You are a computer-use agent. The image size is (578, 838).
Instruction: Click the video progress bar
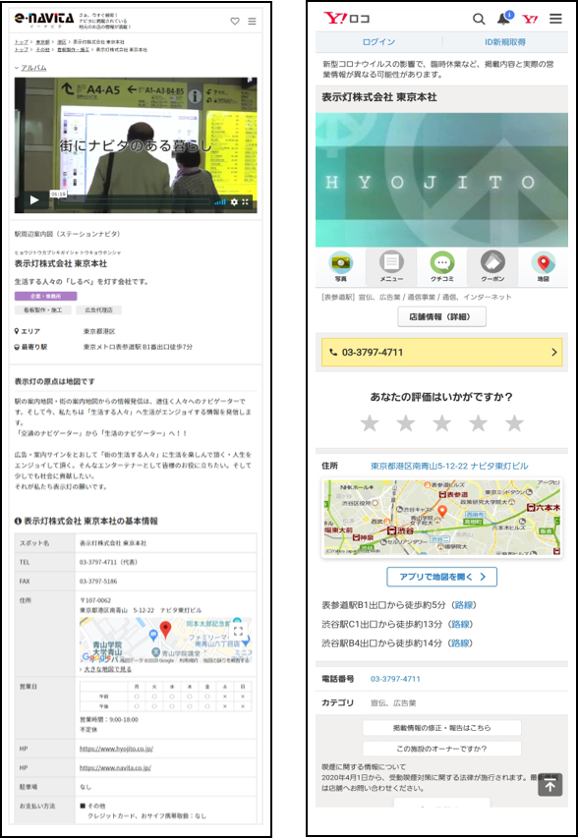[135, 202]
